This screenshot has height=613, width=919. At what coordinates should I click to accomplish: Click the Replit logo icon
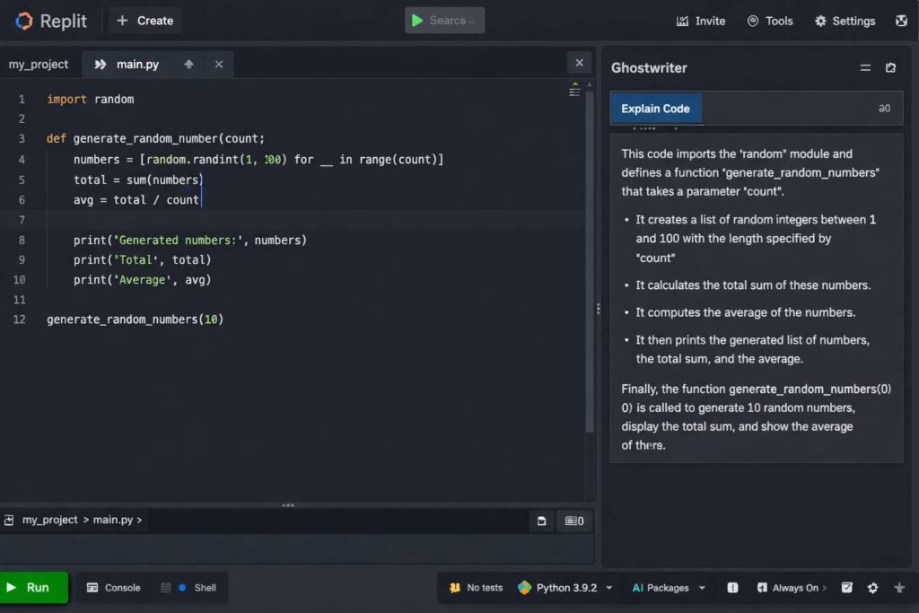(x=23, y=21)
